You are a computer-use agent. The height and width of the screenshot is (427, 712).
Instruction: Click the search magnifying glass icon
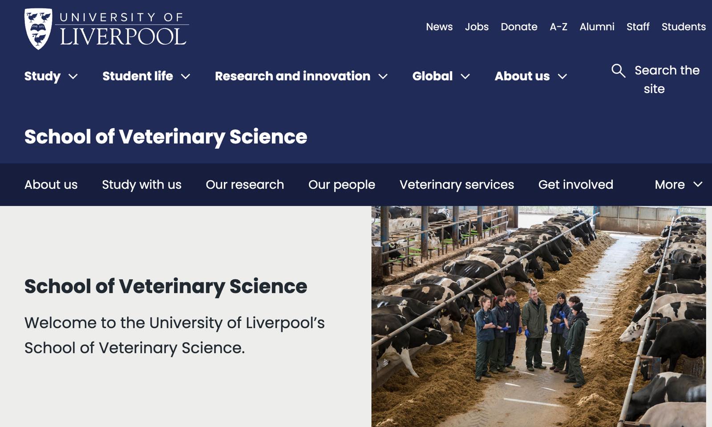click(x=618, y=70)
